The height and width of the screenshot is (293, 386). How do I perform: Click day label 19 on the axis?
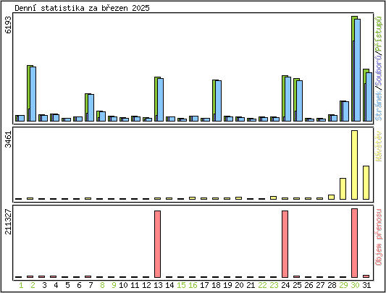click(x=227, y=285)
